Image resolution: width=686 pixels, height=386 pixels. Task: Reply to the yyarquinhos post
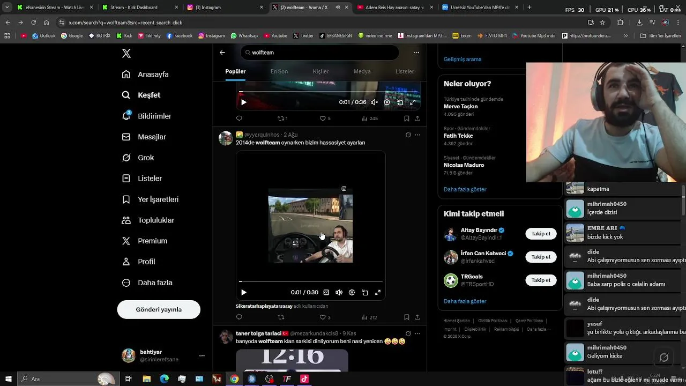(239, 317)
